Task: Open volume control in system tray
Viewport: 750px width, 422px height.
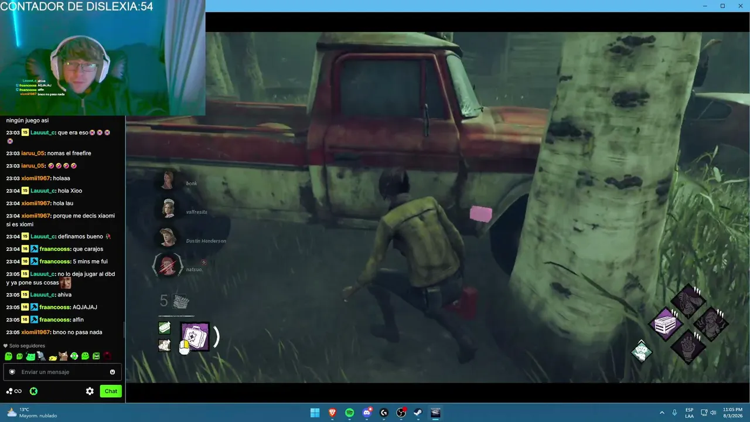Action: pos(713,413)
